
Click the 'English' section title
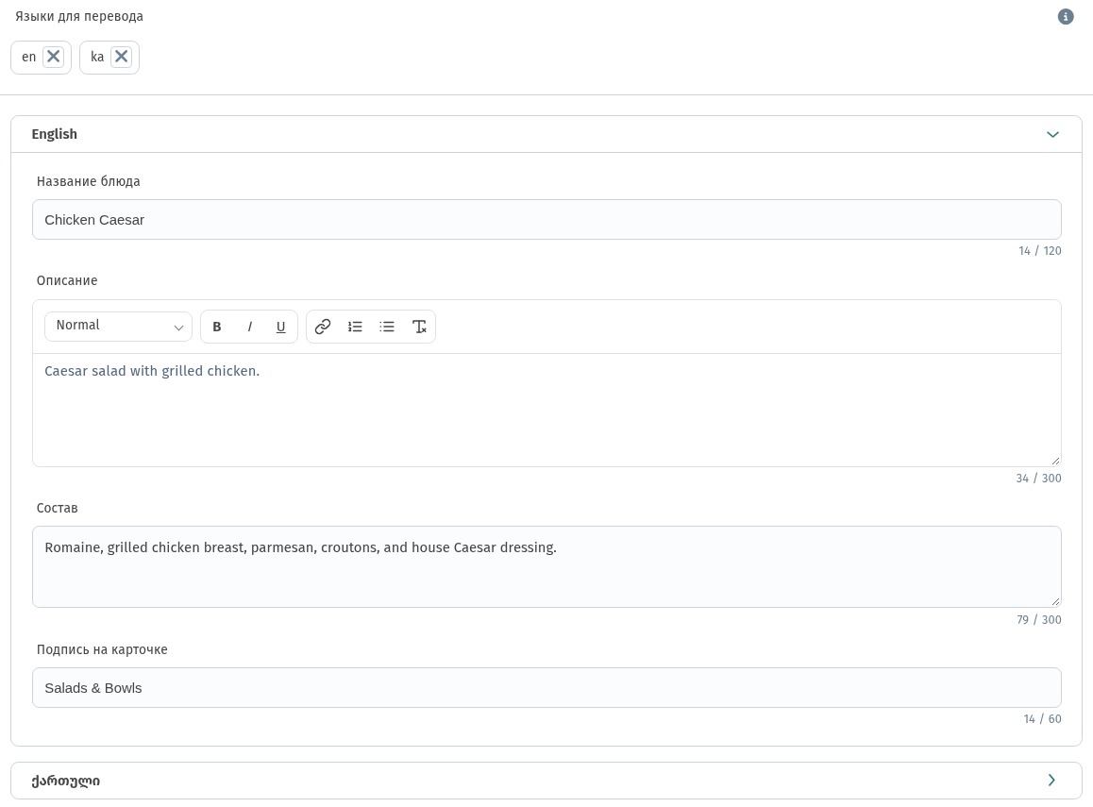55,134
